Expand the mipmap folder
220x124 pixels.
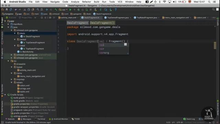(x=12, y=80)
